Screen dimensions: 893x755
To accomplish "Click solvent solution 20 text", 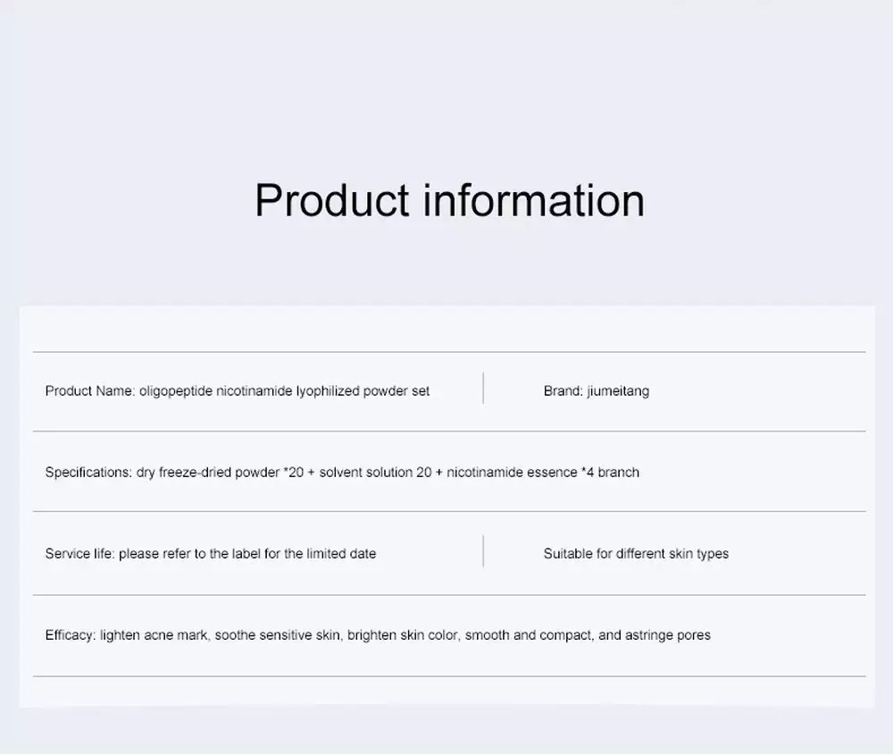I will tap(375, 473).
